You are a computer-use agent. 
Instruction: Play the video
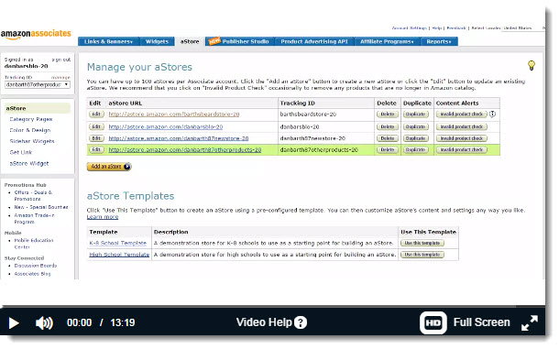tap(14, 323)
